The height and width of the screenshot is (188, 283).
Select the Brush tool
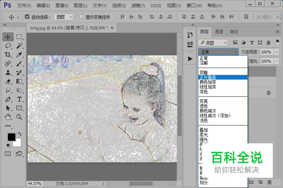(x=19, y=63)
